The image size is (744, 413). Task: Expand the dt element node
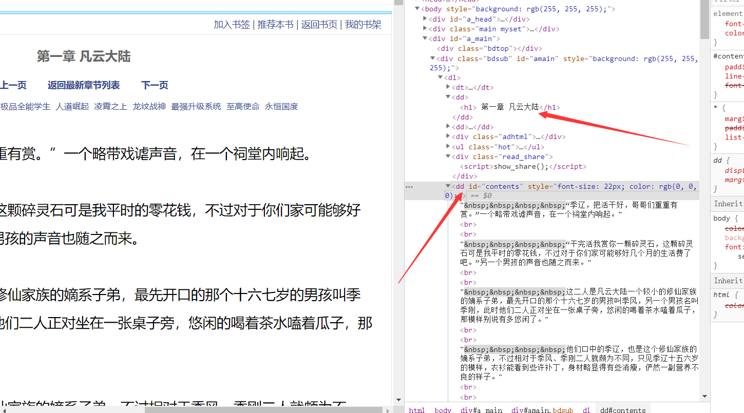tap(448, 87)
